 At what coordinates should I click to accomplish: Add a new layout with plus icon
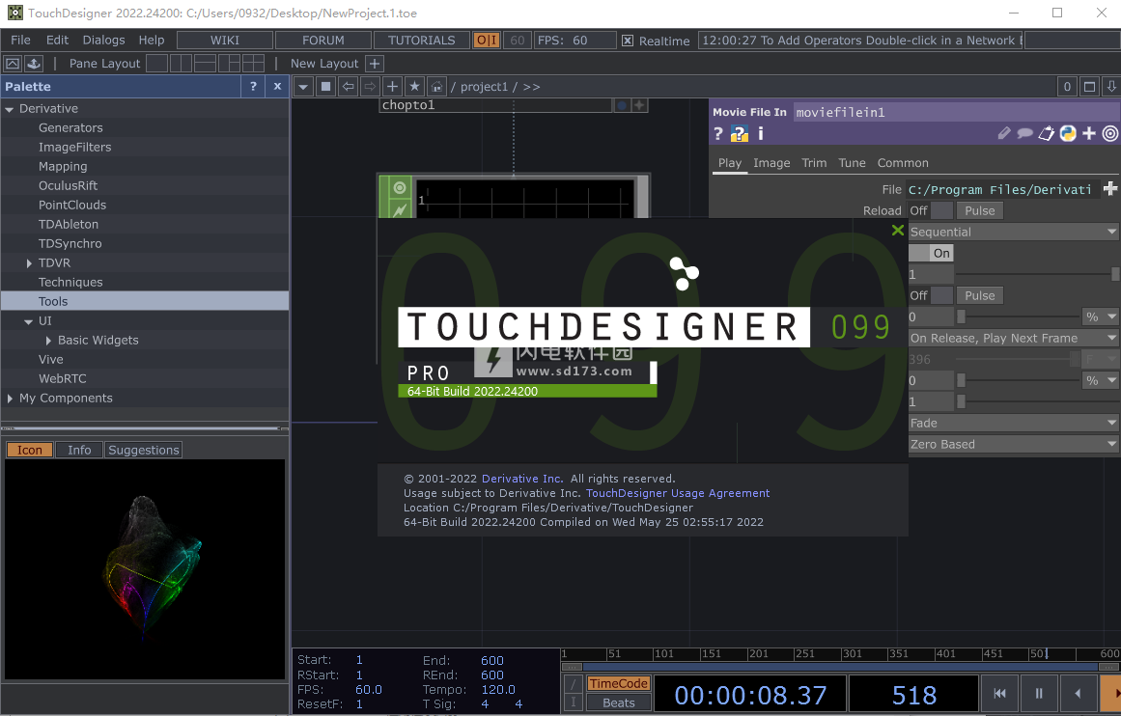(375, 64)
